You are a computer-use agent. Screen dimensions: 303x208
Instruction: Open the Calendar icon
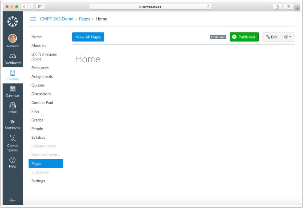coord(13,89)
